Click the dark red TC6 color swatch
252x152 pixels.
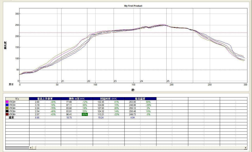(x=7, y=114)
